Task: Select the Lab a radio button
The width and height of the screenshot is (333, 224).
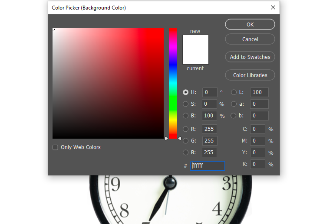Action: coord(234,104)
